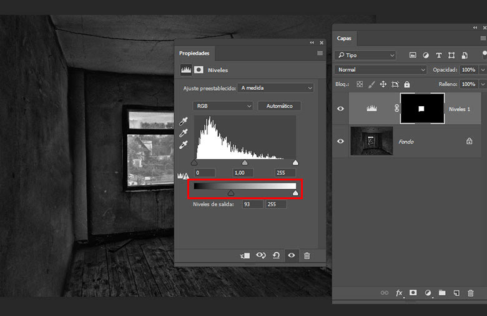This screenshot has height=316, width=487.
Task: Click the reset adjustment icon in Propiedades
Action: (x=276, y=255)
